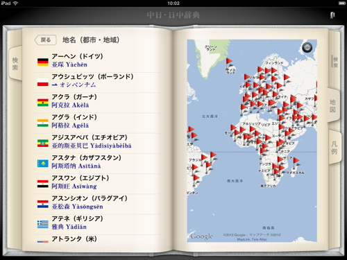Tap the red flag pin on Madagascar
This screenshot has width=347, height=260.
tap(296, 162)
